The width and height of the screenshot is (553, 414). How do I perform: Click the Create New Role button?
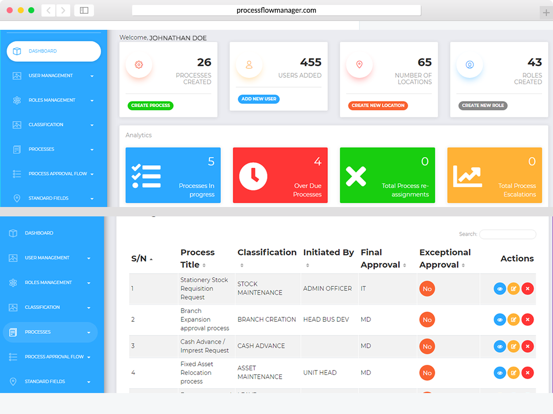483,105
